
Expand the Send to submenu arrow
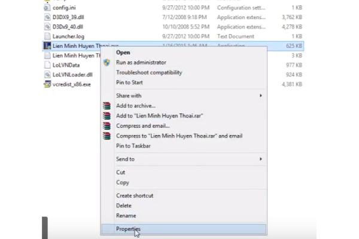coord(260,159)
